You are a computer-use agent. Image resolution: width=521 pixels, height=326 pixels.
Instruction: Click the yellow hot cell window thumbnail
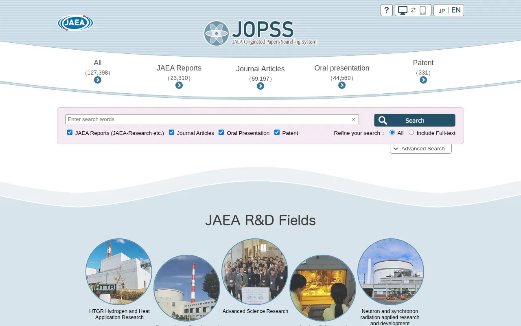[323, 288]
